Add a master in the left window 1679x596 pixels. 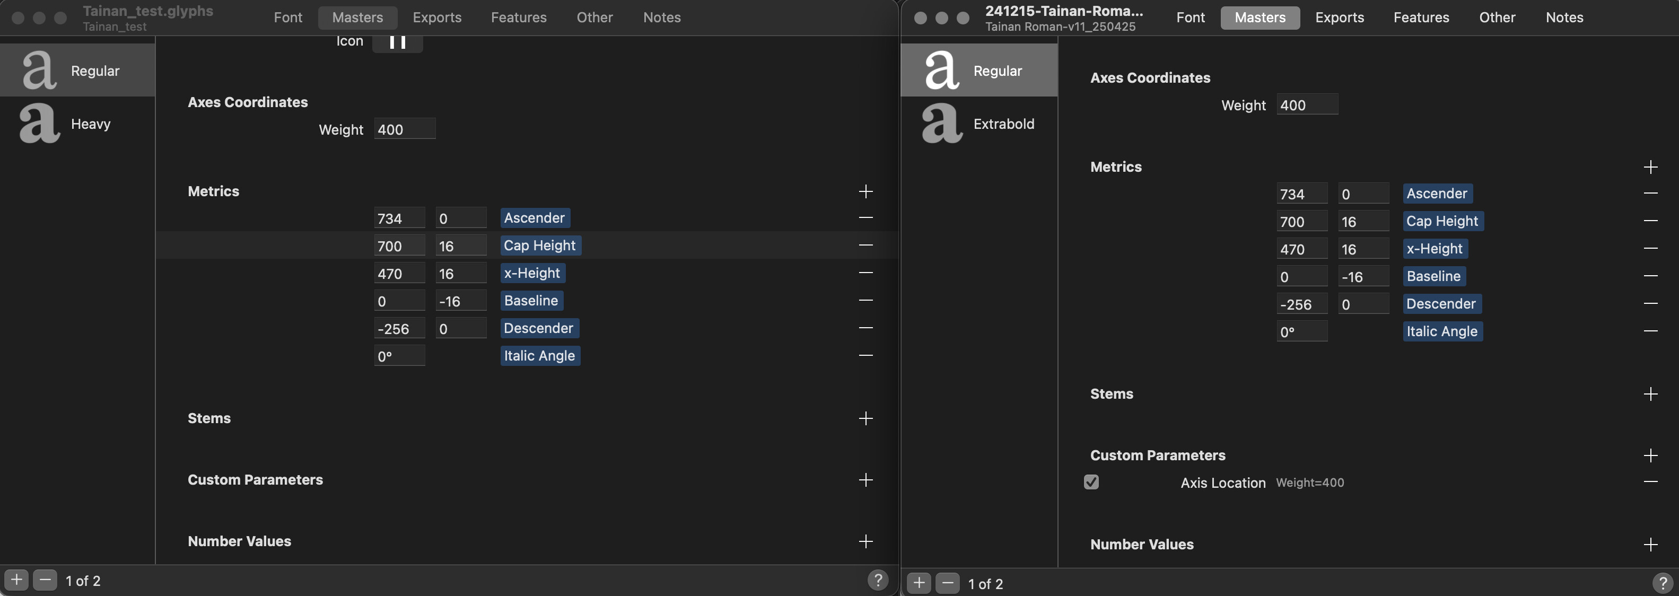[x=16, y=580]
